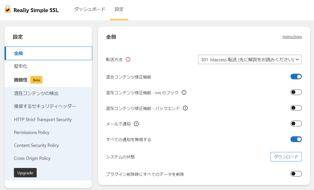Image resolution: width=314 pixels, height=190 pixels.
Task: Switch to the ダッシュボード tab
Action: [90, 9]
